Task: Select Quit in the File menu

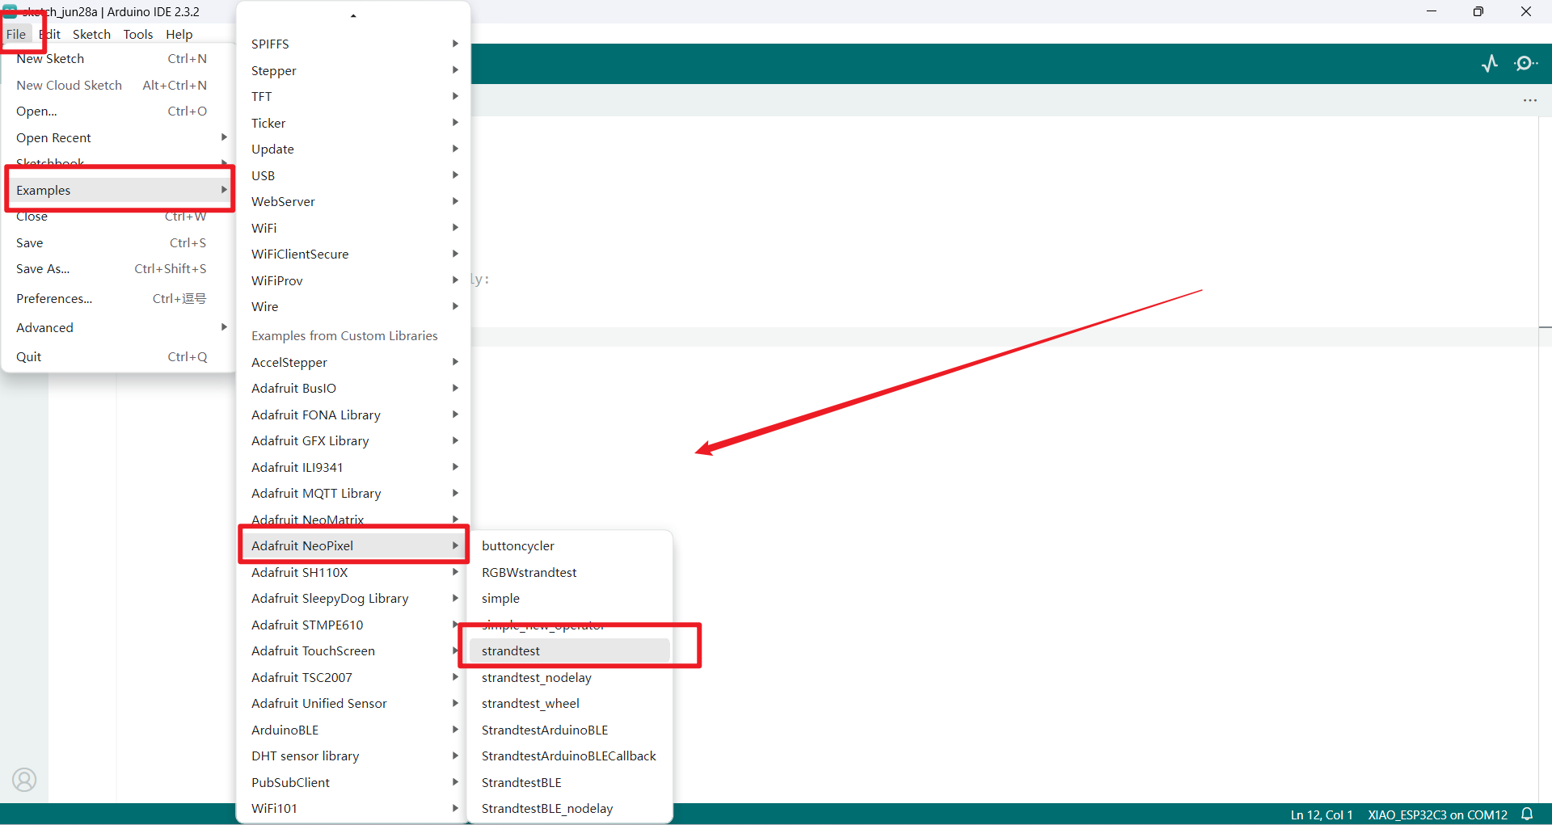Action: (x=118, y=356)
